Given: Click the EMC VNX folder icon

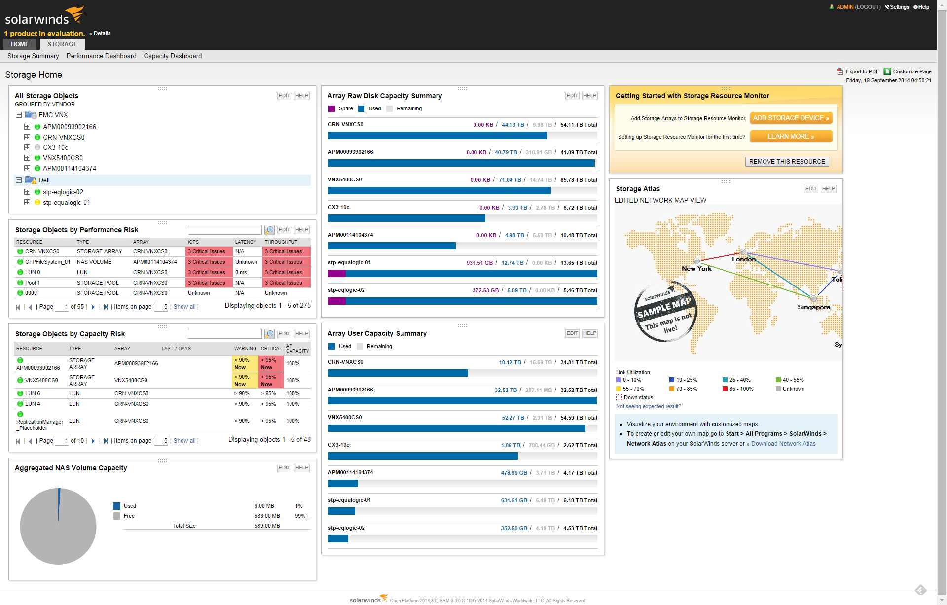Looking at the screenshot, I should point(31,115).
